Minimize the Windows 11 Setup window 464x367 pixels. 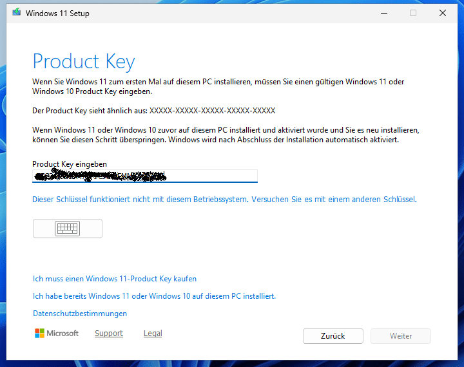tap(384, 13)
